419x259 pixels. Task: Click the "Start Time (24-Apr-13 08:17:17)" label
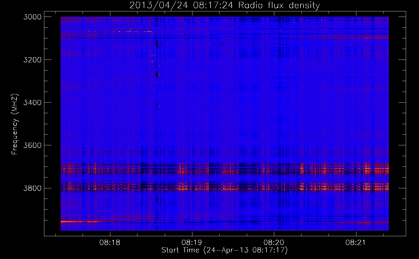click(x=225, y=250)
